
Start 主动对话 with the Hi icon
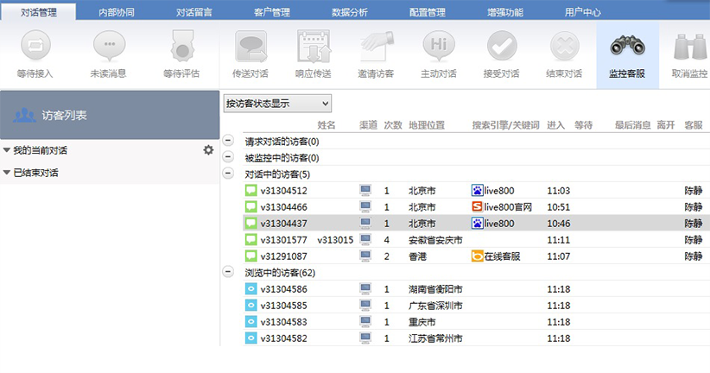(439, 45)
